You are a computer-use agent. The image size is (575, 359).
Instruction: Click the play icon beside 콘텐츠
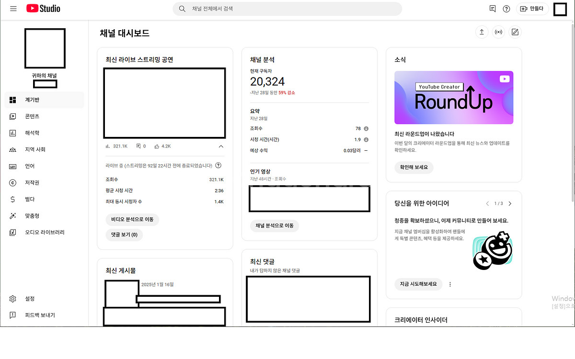13,116
